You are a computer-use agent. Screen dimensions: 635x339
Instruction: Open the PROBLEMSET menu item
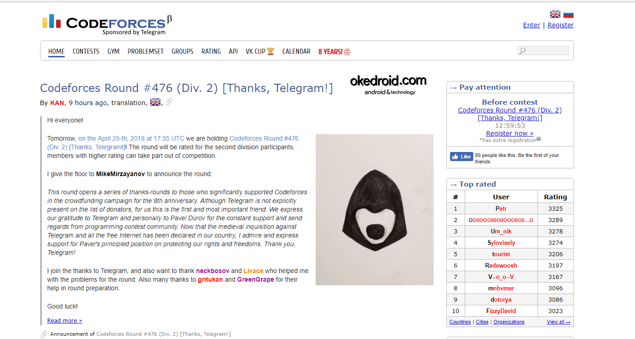coord(145,51)
